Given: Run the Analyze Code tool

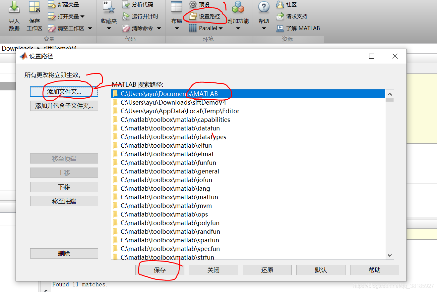Looking at the screenshot, I should 137,5.
